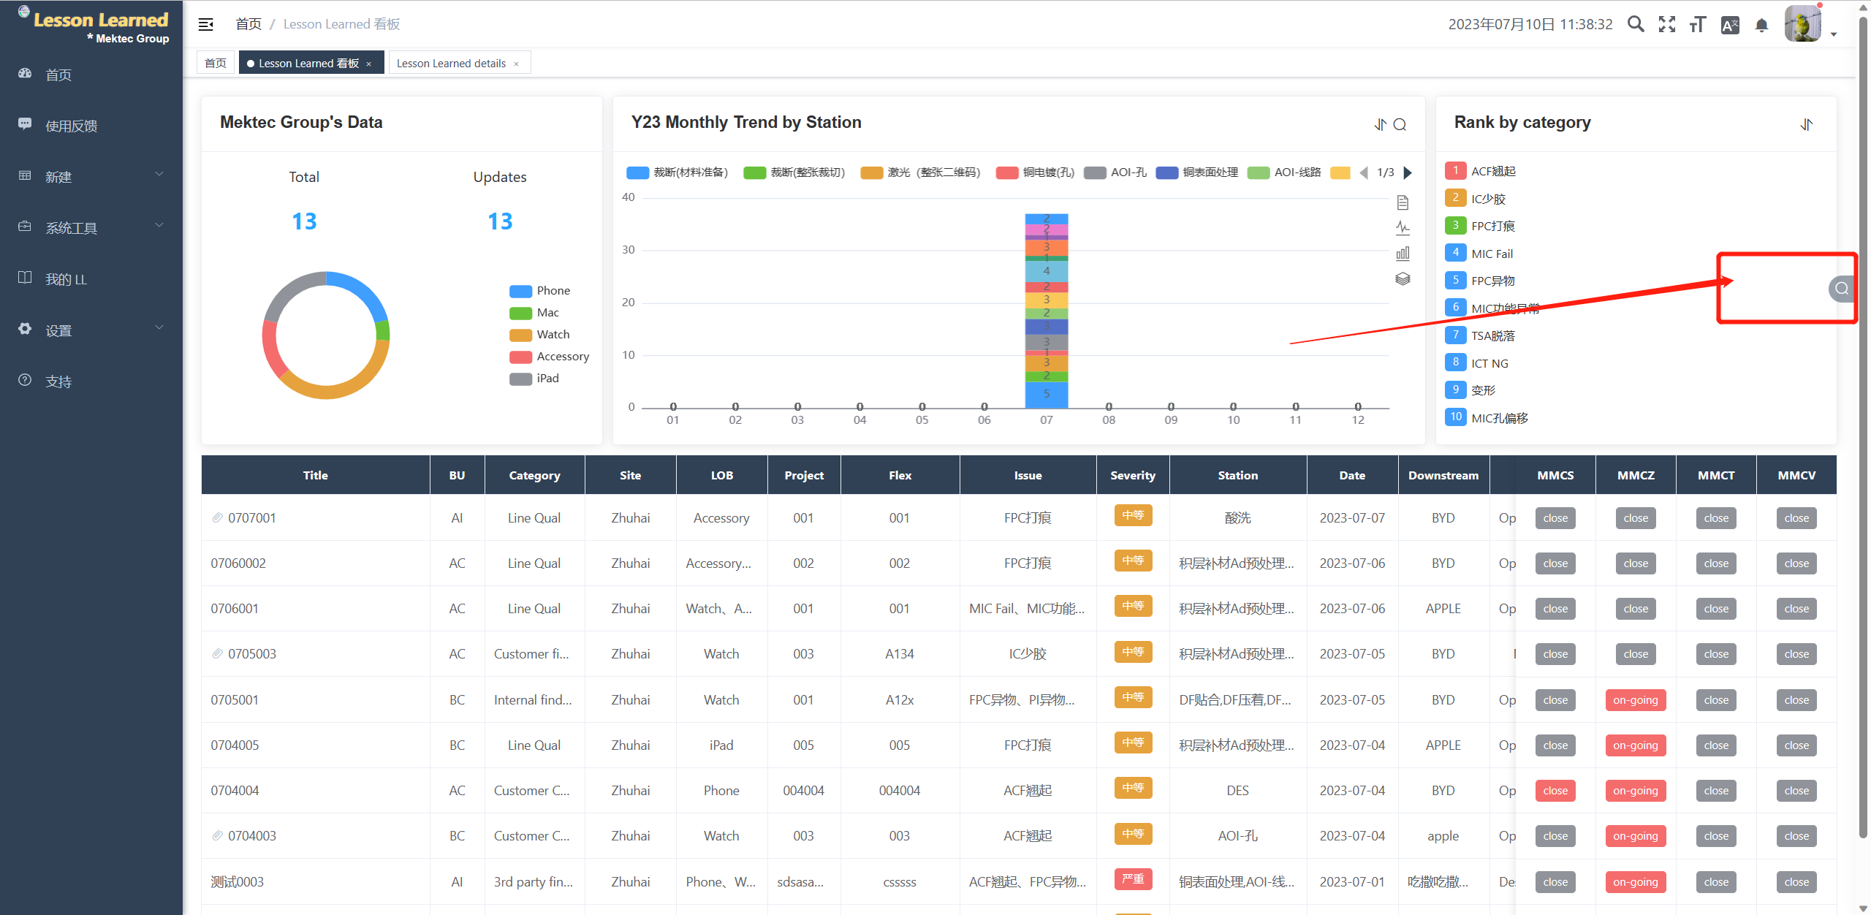
Task: Expand the 系统工具 sidebar menu
Action: 91,227
